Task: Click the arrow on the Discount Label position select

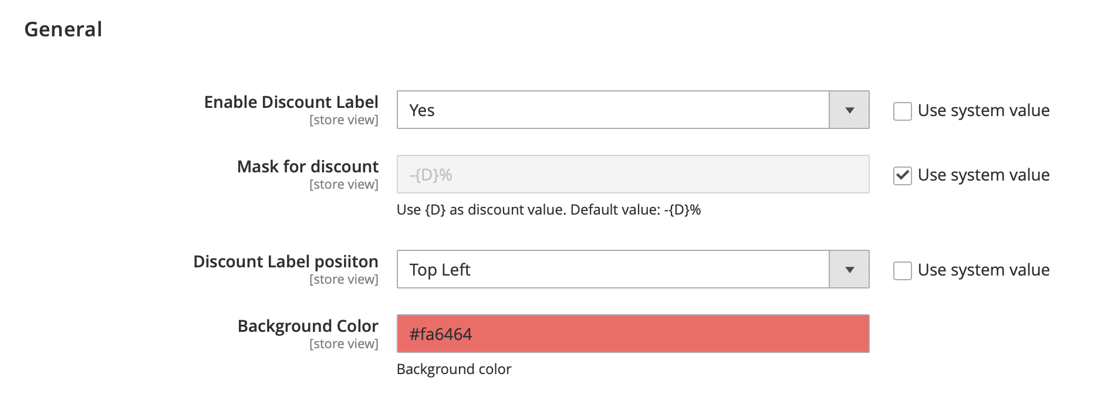Action: click(849, 270)
